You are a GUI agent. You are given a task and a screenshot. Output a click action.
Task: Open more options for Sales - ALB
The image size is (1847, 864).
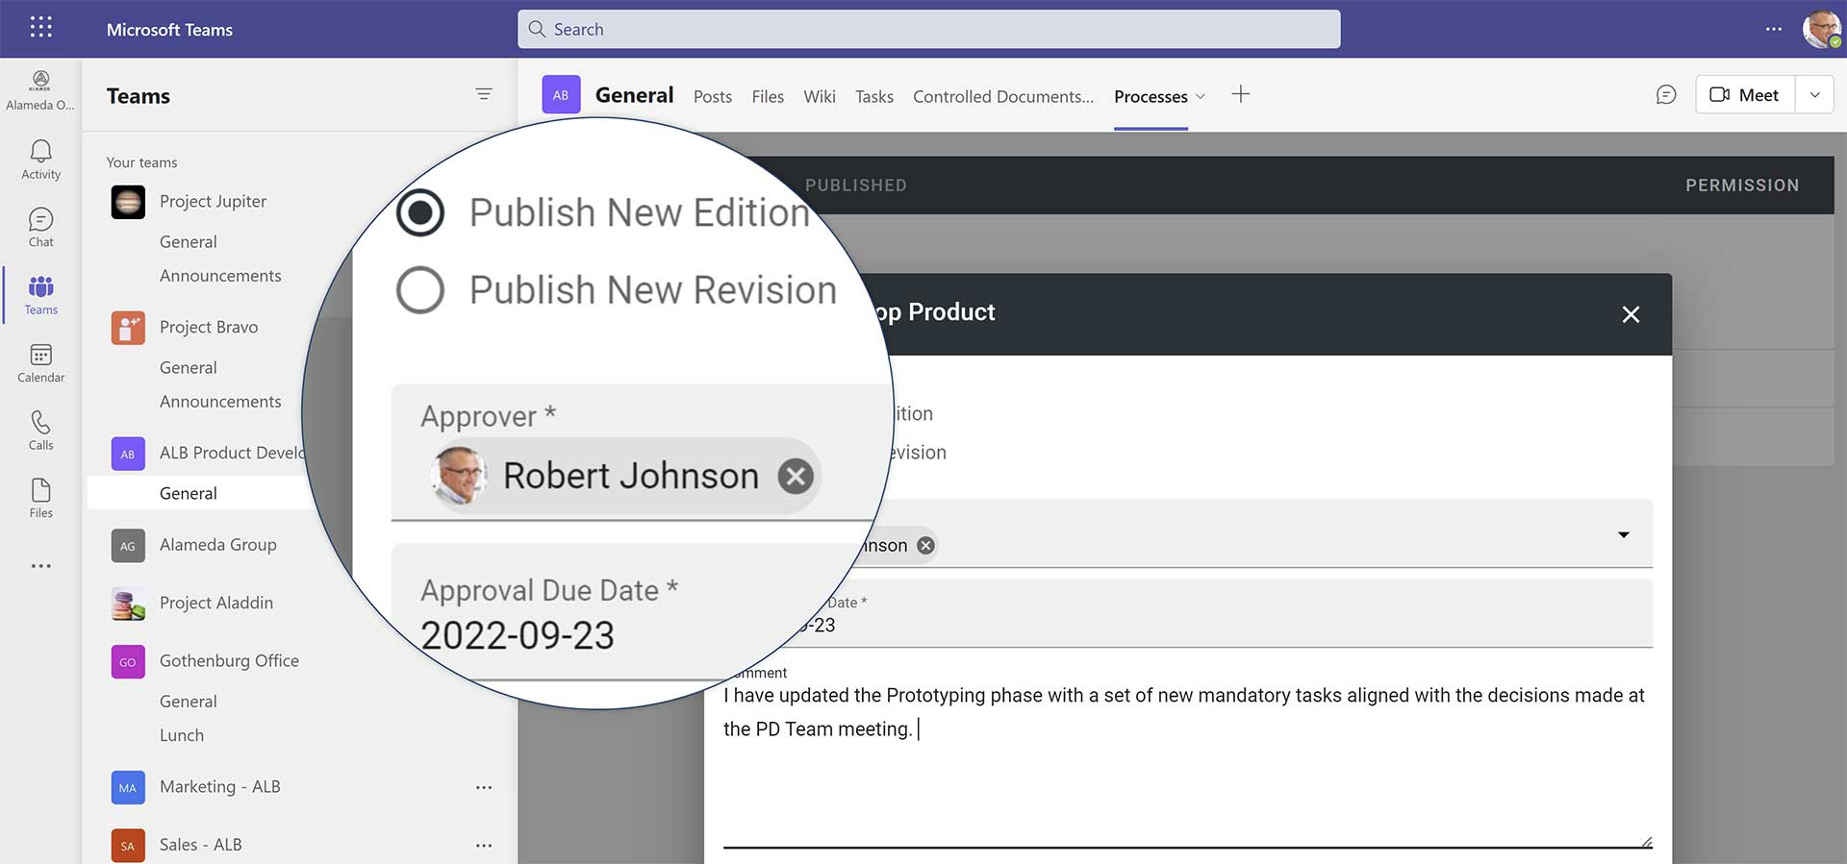coord(484,846)
